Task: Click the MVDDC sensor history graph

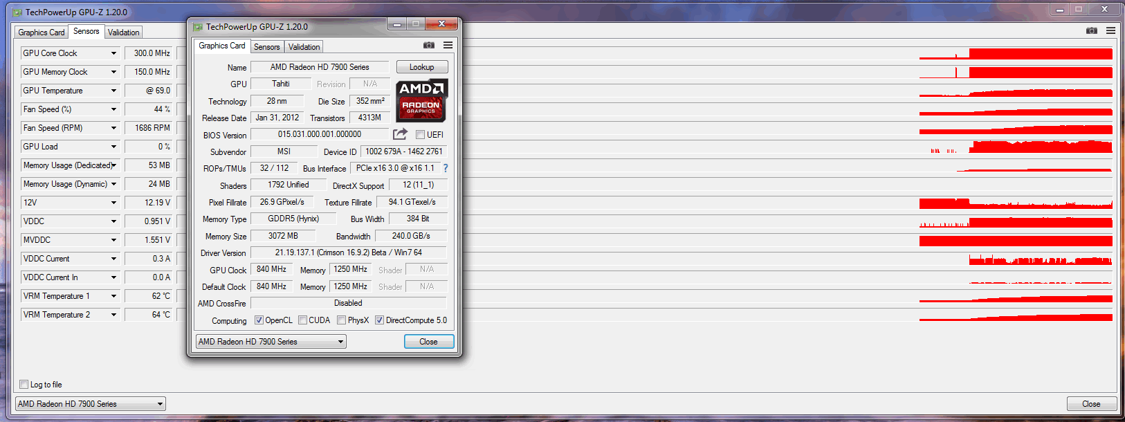Action: coord(1016,240)
